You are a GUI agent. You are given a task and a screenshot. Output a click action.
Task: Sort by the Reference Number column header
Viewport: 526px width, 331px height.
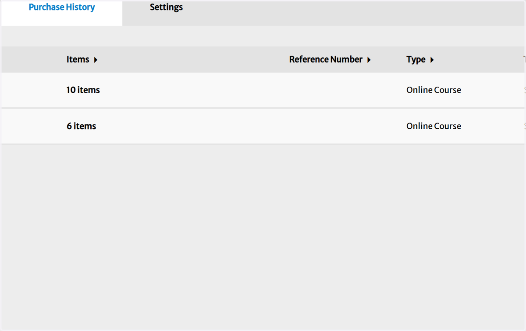pyautogui.click(x=326, y=60)
